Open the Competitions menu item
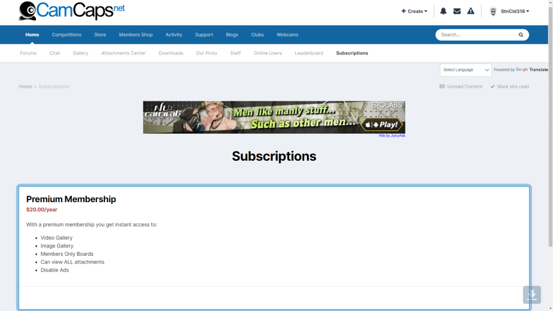Screen dimensions: 553x311 (x=67, y=34)
